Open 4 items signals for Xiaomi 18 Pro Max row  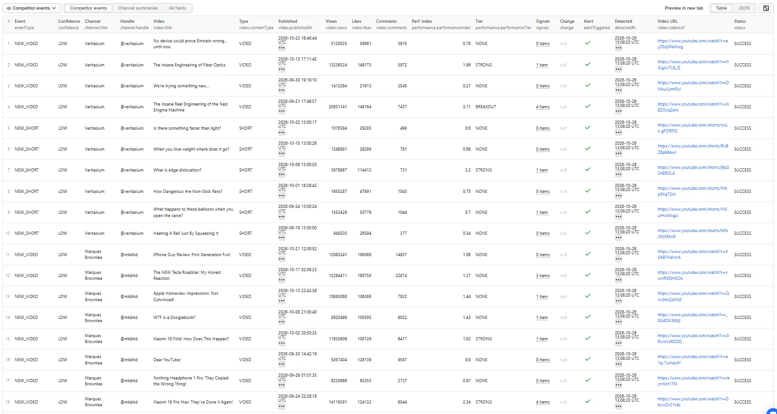pos(543,402)
